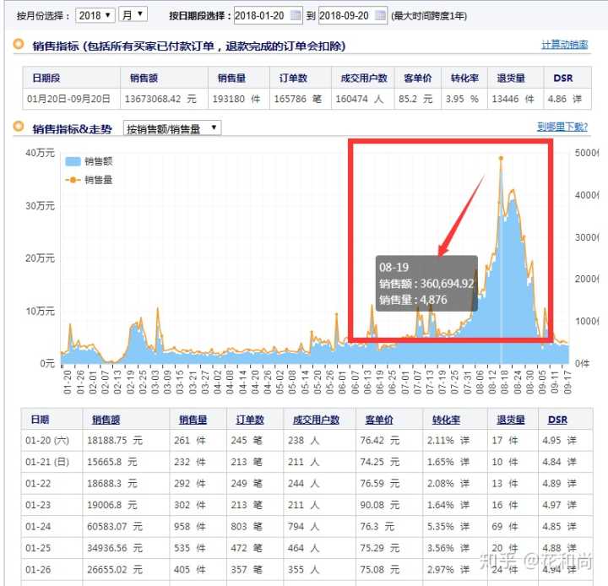Screen dimensions: 608x586
Task: Click the orange peak point on chart
Action: click(501, 158)
